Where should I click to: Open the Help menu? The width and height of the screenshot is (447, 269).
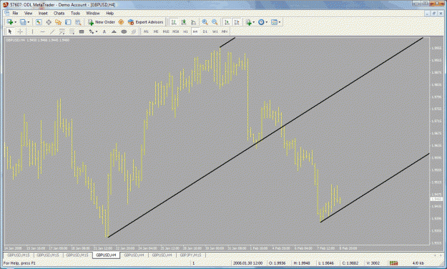coord(109,13)
